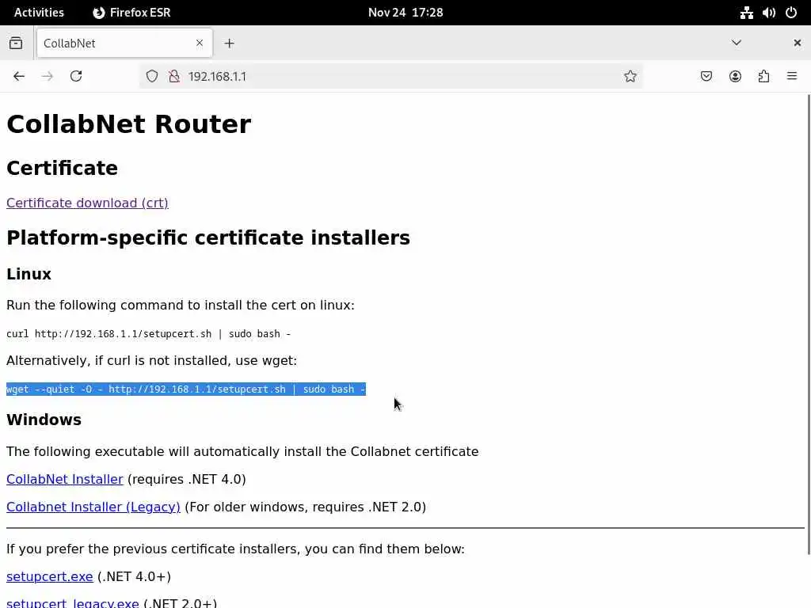Expand the list all tabs chevron

pyautogui.click(x=737, y=43)
